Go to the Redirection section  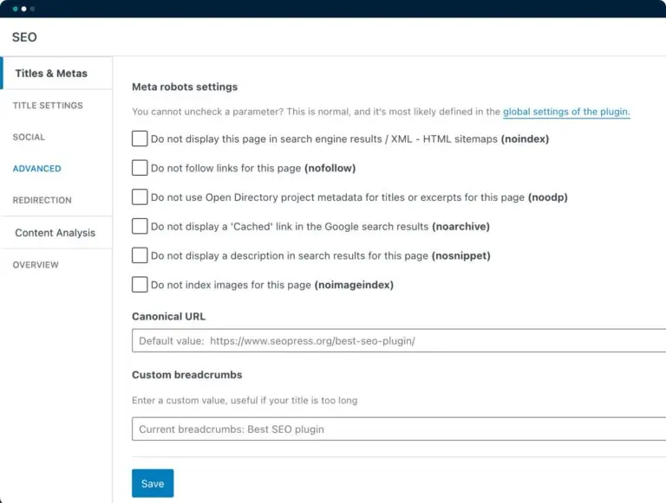click(x=42, y=200)
